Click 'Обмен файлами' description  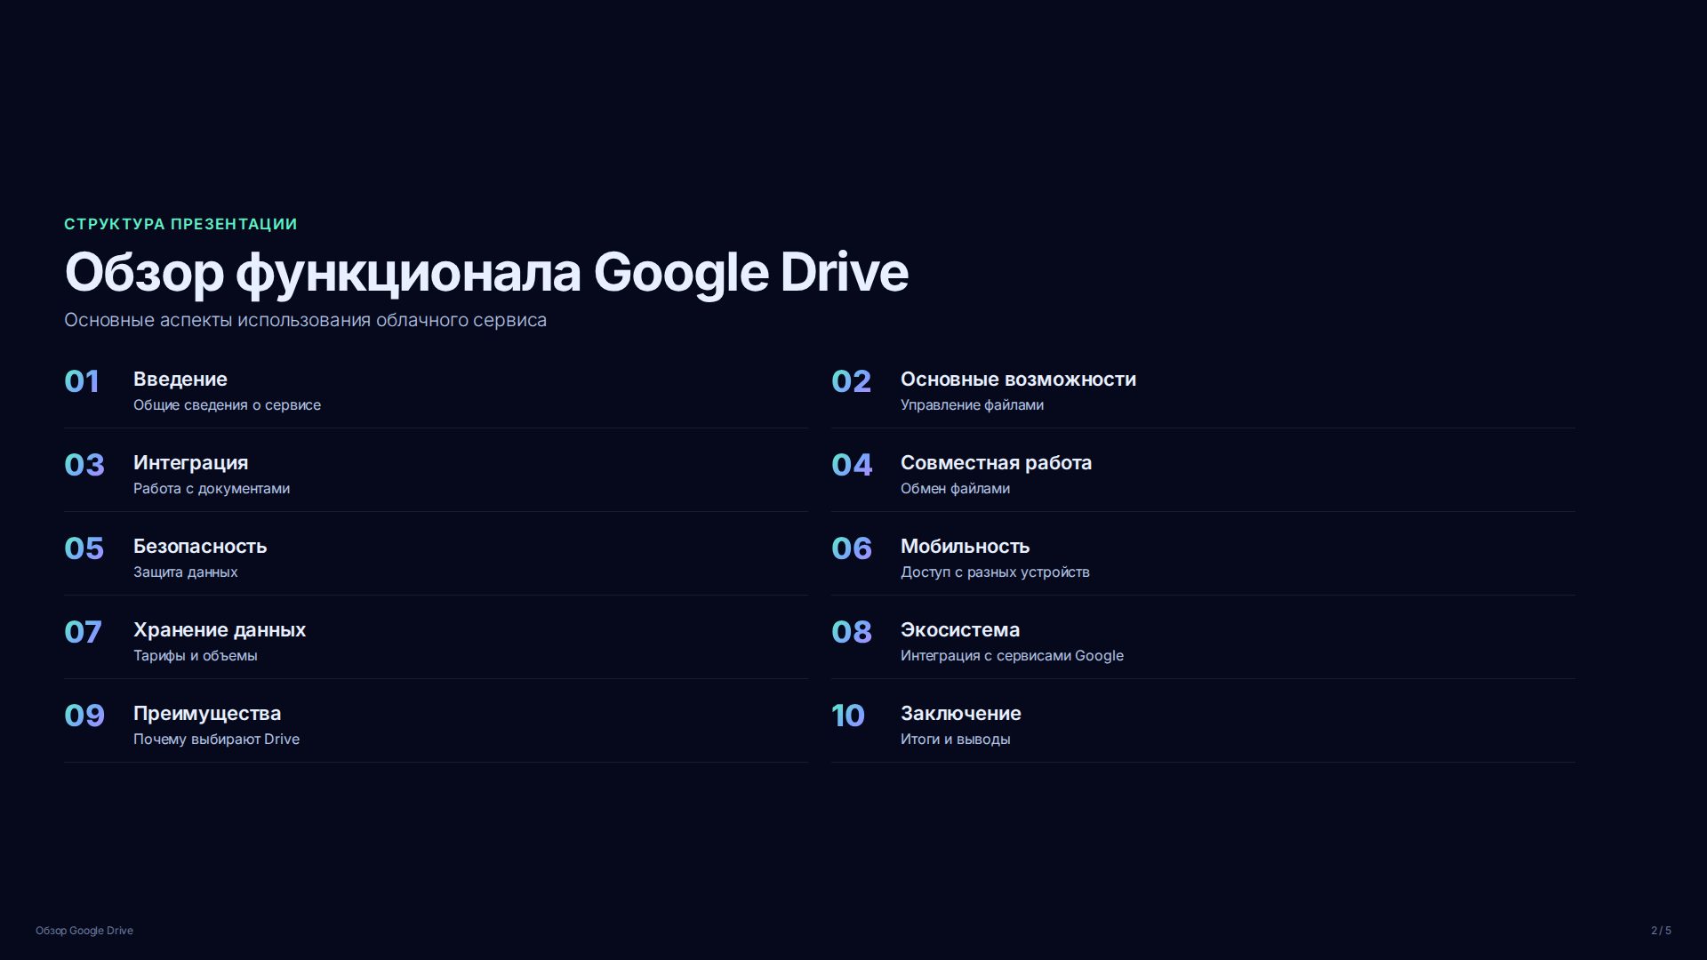[x=955, y=489]
